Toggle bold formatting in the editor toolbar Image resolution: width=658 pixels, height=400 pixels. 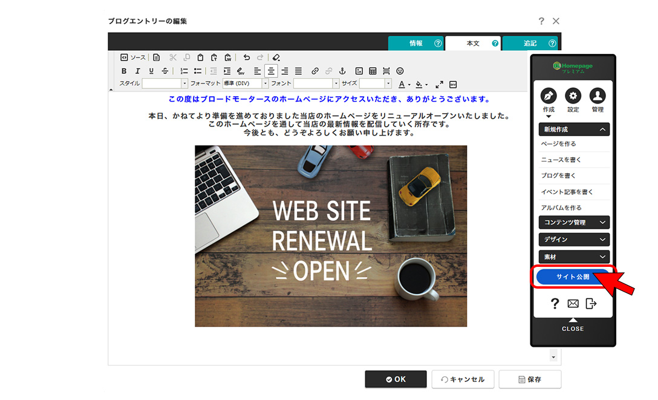point(124,71)
